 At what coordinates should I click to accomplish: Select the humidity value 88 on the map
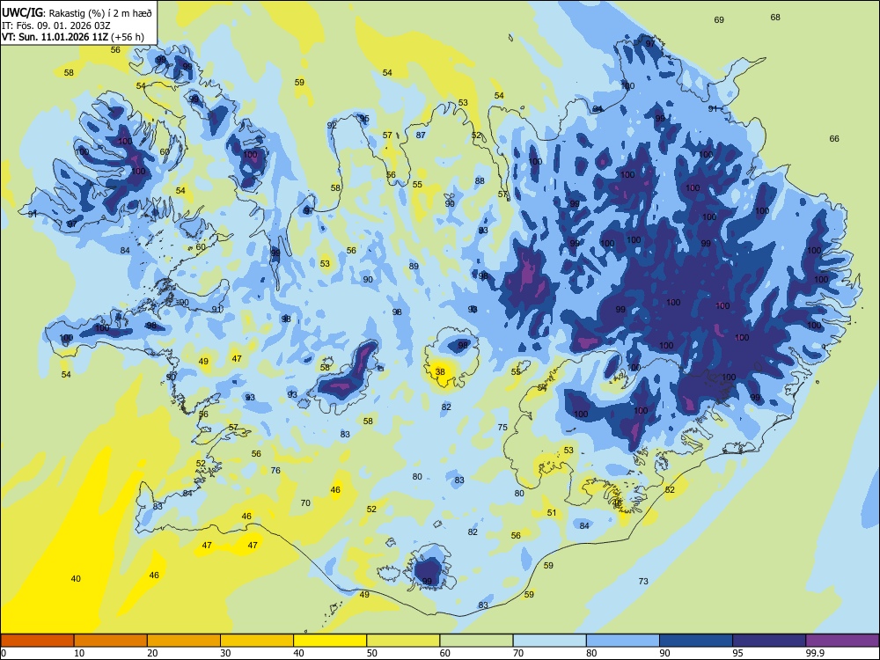(480, 180)
